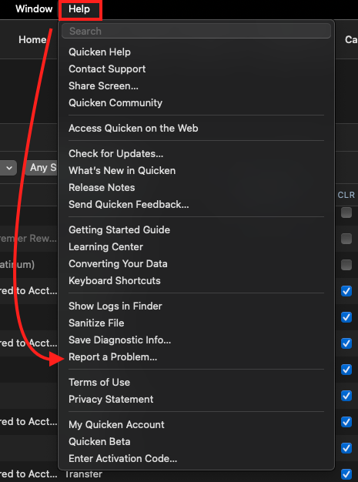Image resolution: width=358 pixels, height=482 pixels.
Task: Choose Contact Support from the Help menu
Action: point(107,69)
